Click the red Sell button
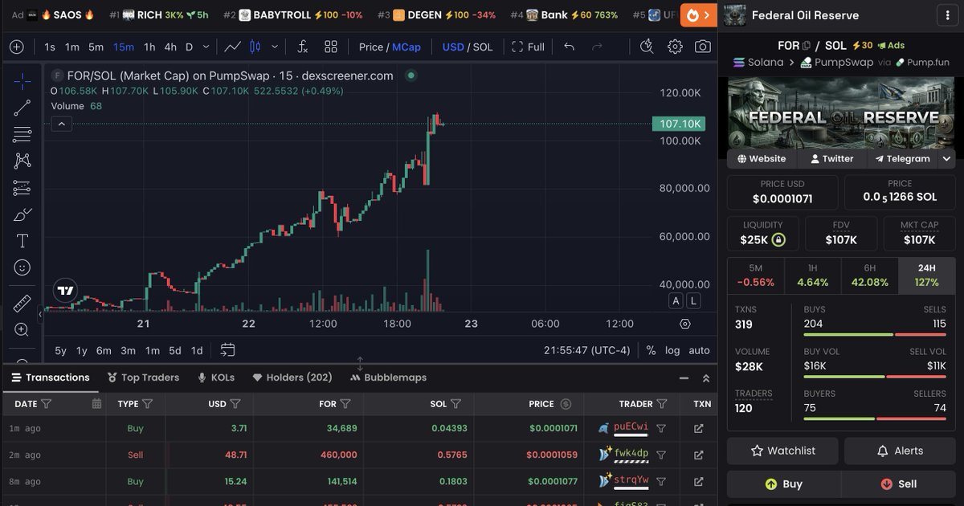Viewport: 964px width, 506px height. pyautogui.click(x=899, y=484)
